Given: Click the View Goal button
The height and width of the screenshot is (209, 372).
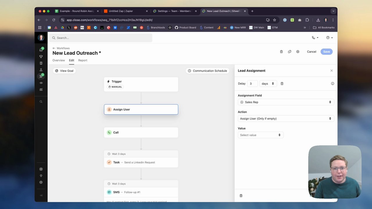Looking at the screenshot, I should pos(64,71).
